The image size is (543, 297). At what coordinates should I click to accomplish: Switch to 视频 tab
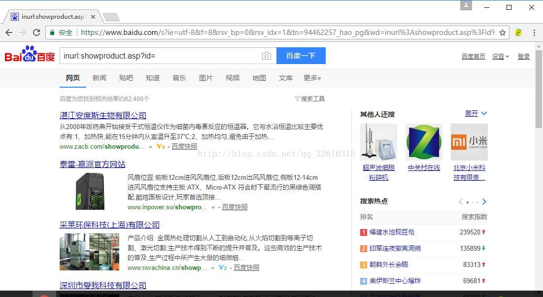(233, 78)
